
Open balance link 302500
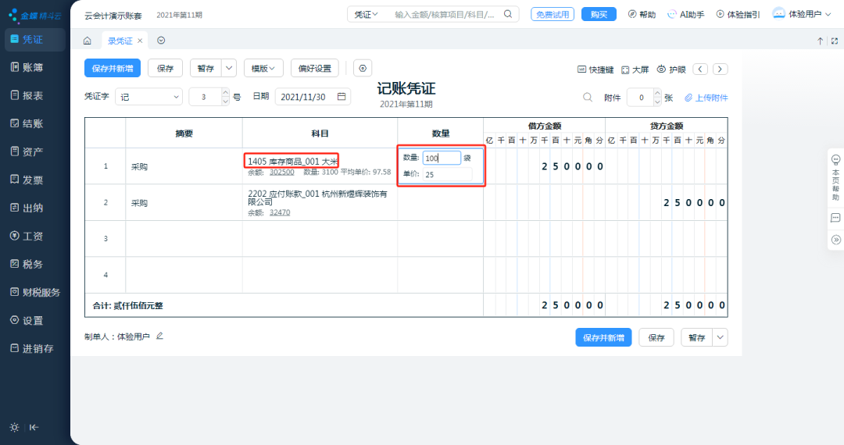pyautogui.click(x=281, y=172)
